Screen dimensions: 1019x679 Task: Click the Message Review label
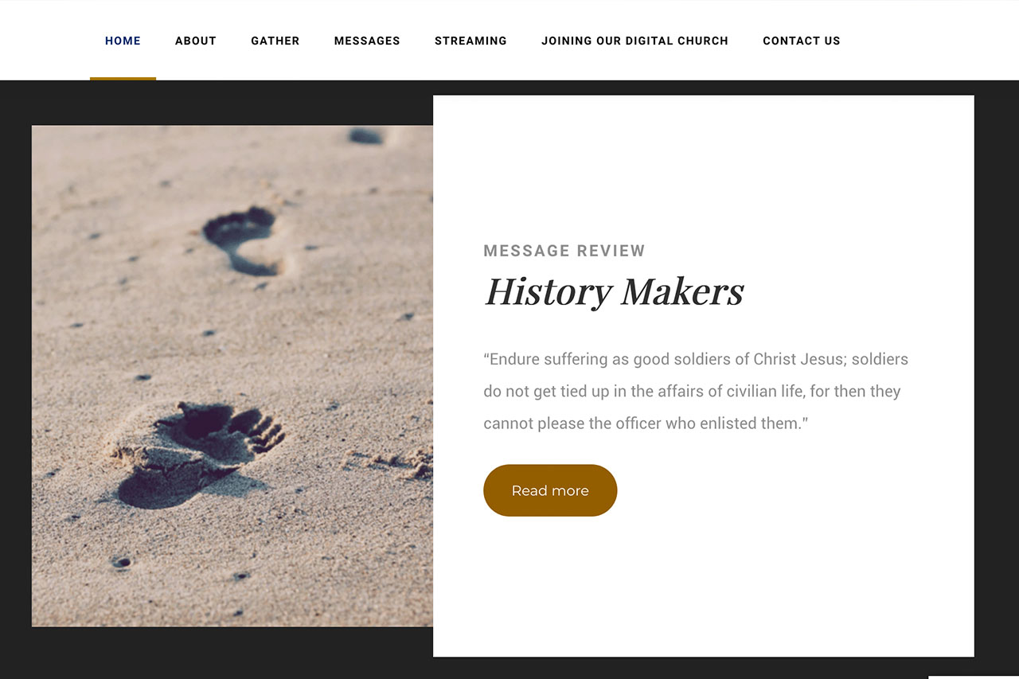tap(564, 251)
